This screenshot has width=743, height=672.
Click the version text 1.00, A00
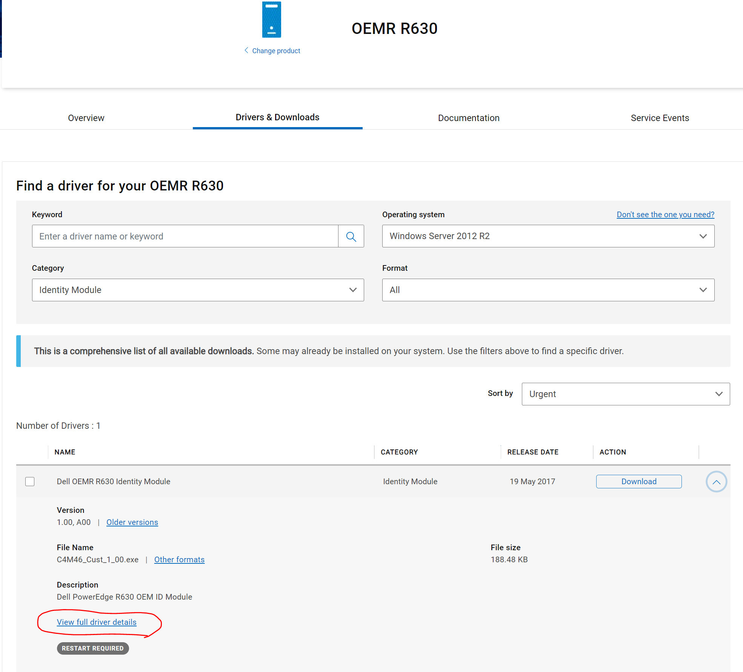tap(74, 522)
